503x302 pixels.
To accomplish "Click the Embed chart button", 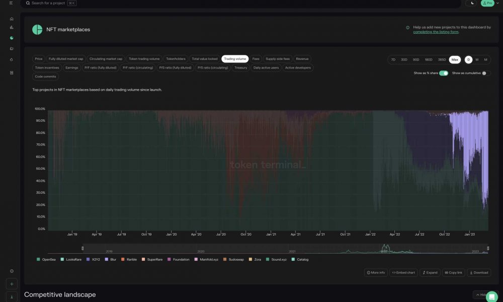I will pos(403,272).
